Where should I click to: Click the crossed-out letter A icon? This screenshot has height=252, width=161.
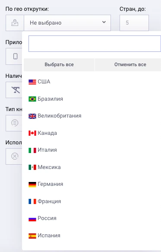[x=16, y=90]
